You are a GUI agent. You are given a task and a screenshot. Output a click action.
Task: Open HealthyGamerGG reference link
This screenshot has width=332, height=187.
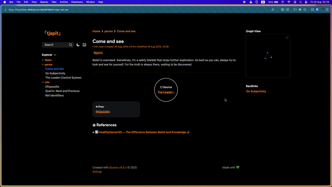[x=142, y=132]
